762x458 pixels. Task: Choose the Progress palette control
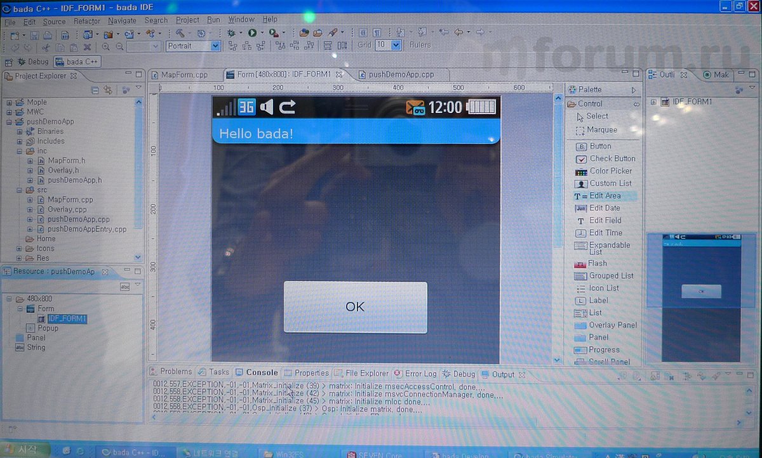click(596, 350)
